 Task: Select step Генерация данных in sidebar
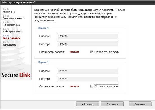point(13,18)
